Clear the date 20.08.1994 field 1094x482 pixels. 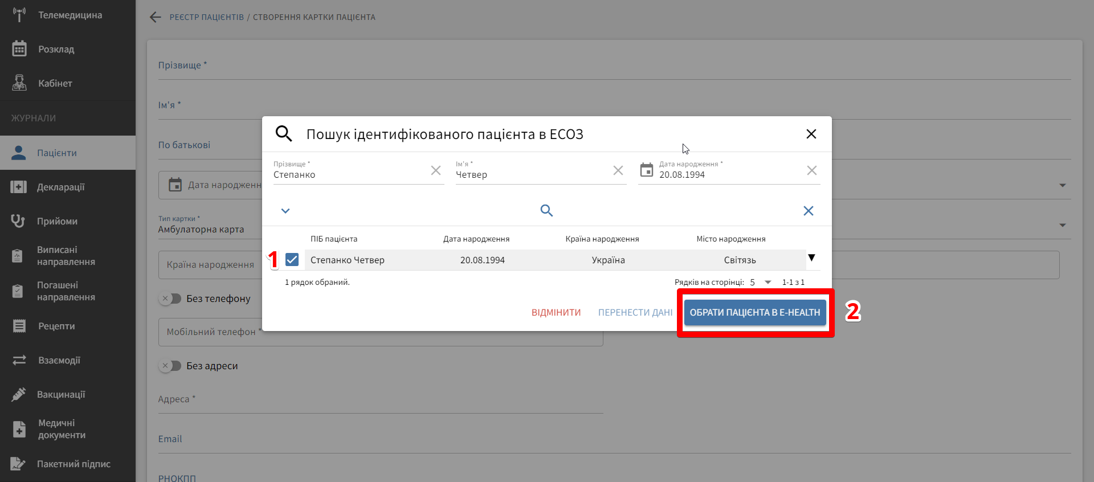[812, 170]
